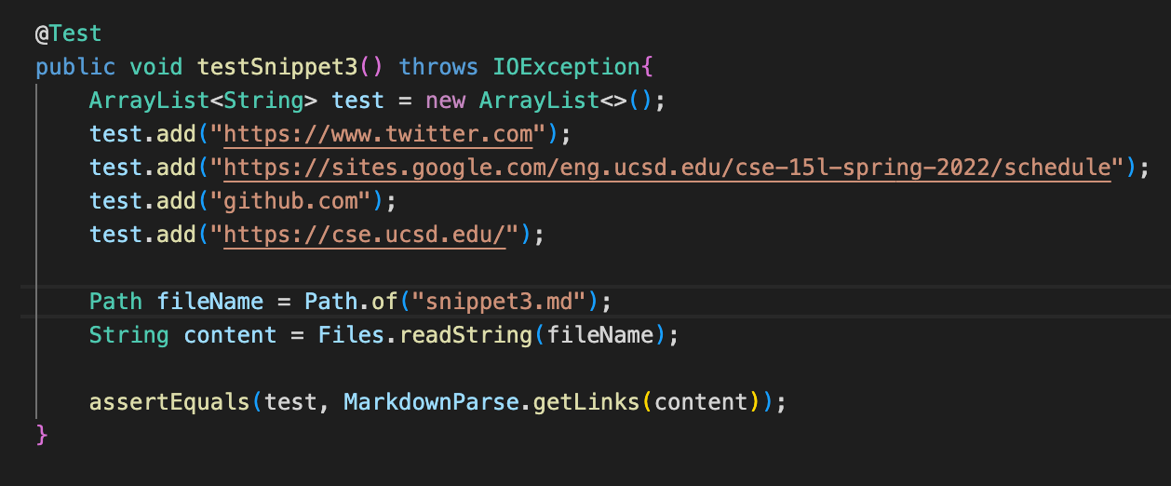Click the void return type keyword
Image resolution: width=1171 pixels, height=486 pixels.
pos(156,67)
